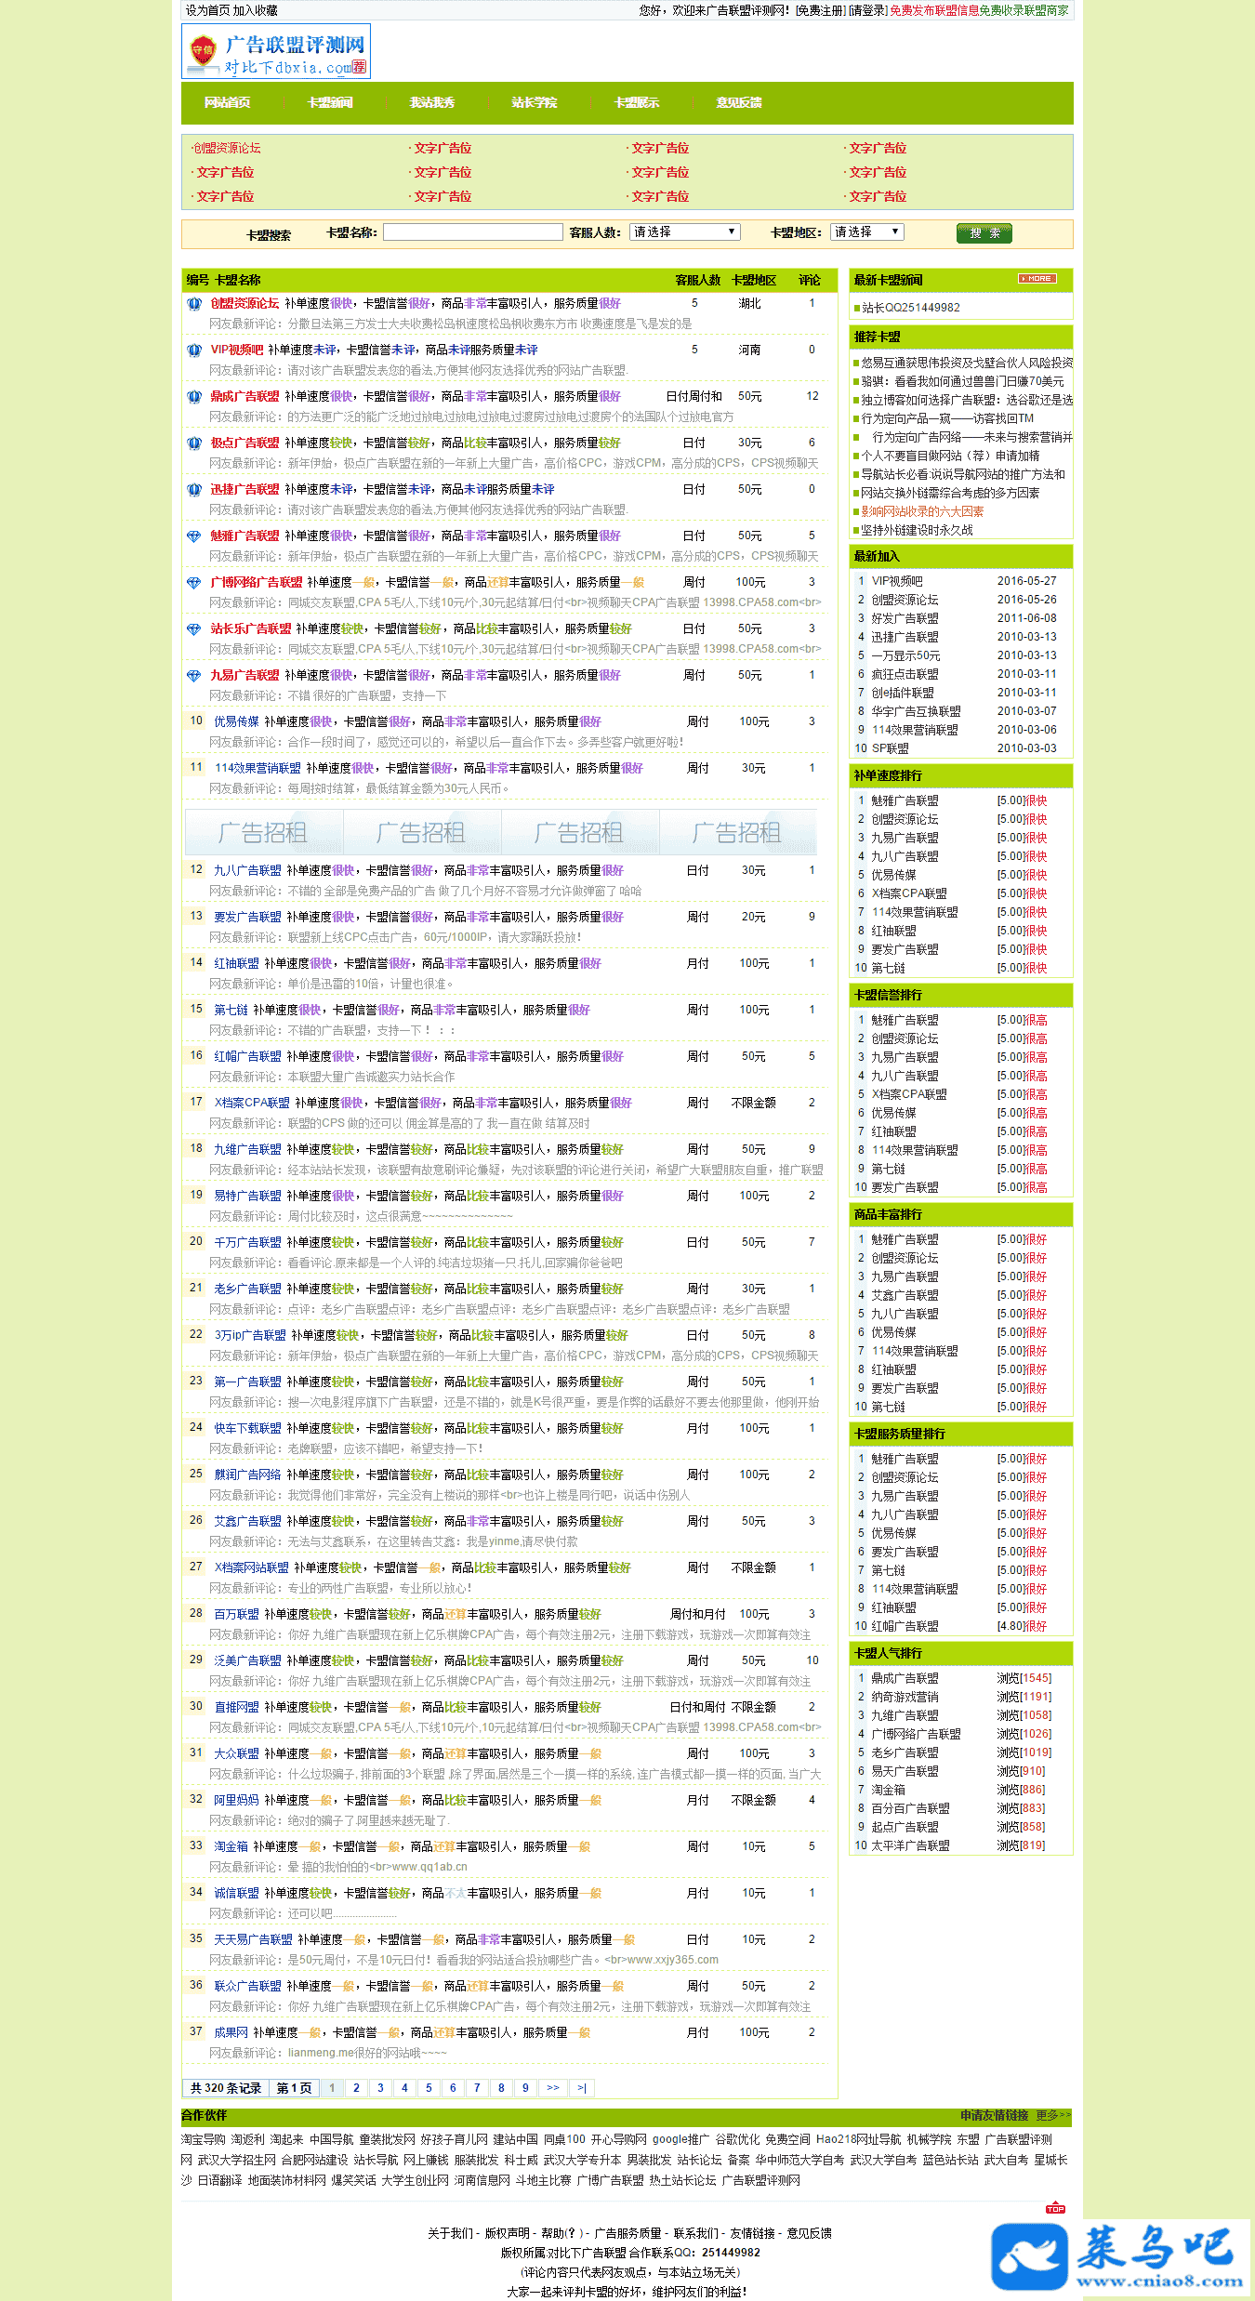Open 艾鑫广告联盟 in 商品丰富排行
Viewport: 1255px width, 2301px height.
pyautogui.click(x=905, y=1295)
